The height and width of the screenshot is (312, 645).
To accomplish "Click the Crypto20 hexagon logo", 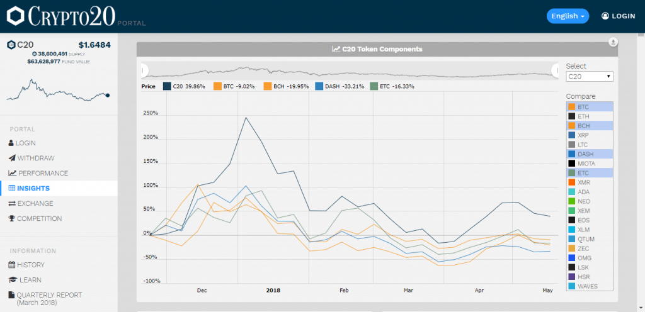I will pyautogui.click(x=16, y=16).
